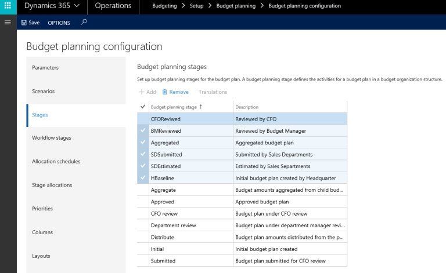Click the Remove trash icon
446x273 pixels.
point(165,92)
